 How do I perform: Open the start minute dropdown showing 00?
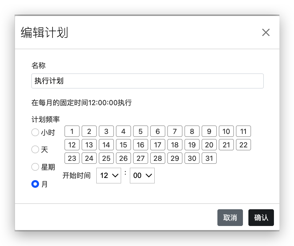142,175
